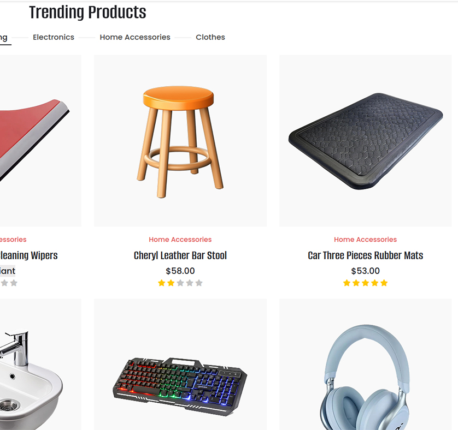Open Car Three Pieces Rubber Mats link
Image resolution: width=458 pixels, height=430 pixels.
click(x=366, y=255)
